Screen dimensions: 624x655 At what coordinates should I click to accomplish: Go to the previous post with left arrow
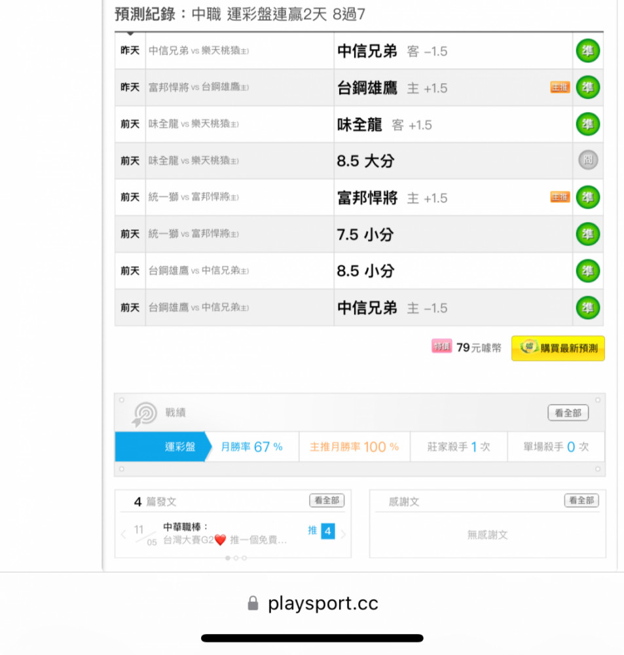(x=123, y=534)
